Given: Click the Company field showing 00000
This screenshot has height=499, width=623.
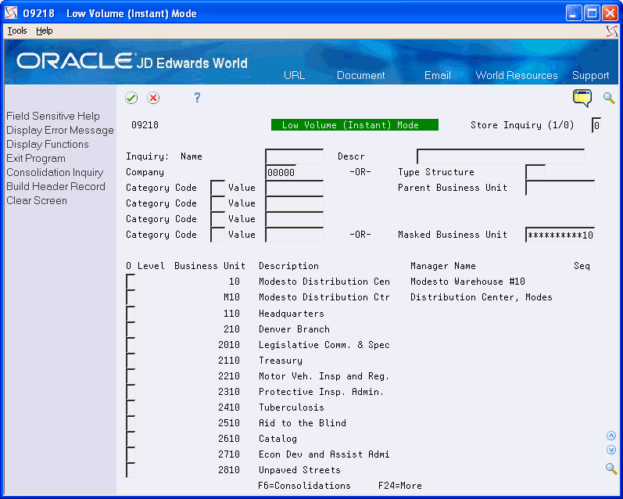Looking at the screenshot, I should pos(281,172).
